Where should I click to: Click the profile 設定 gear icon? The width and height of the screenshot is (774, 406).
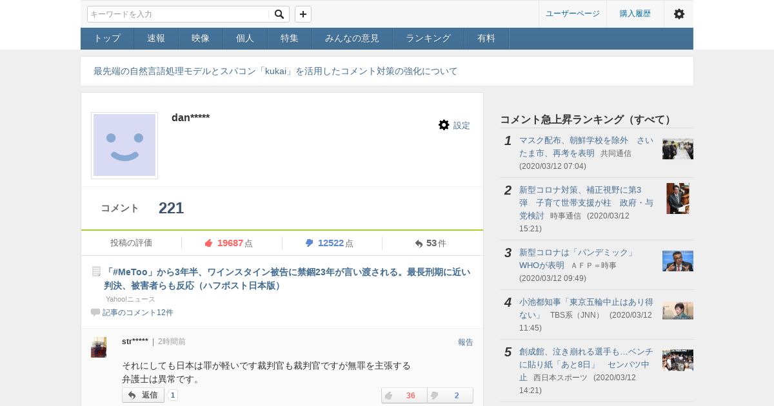(x=444, y=125)
